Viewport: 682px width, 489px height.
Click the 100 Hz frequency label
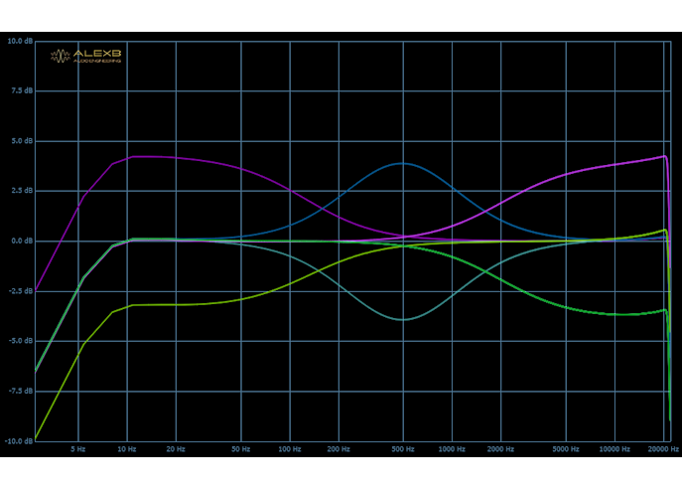290,449
